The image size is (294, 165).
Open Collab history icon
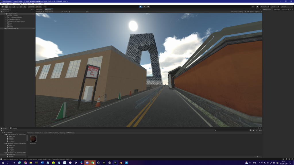pyautogui.click(x=253, y=7)
